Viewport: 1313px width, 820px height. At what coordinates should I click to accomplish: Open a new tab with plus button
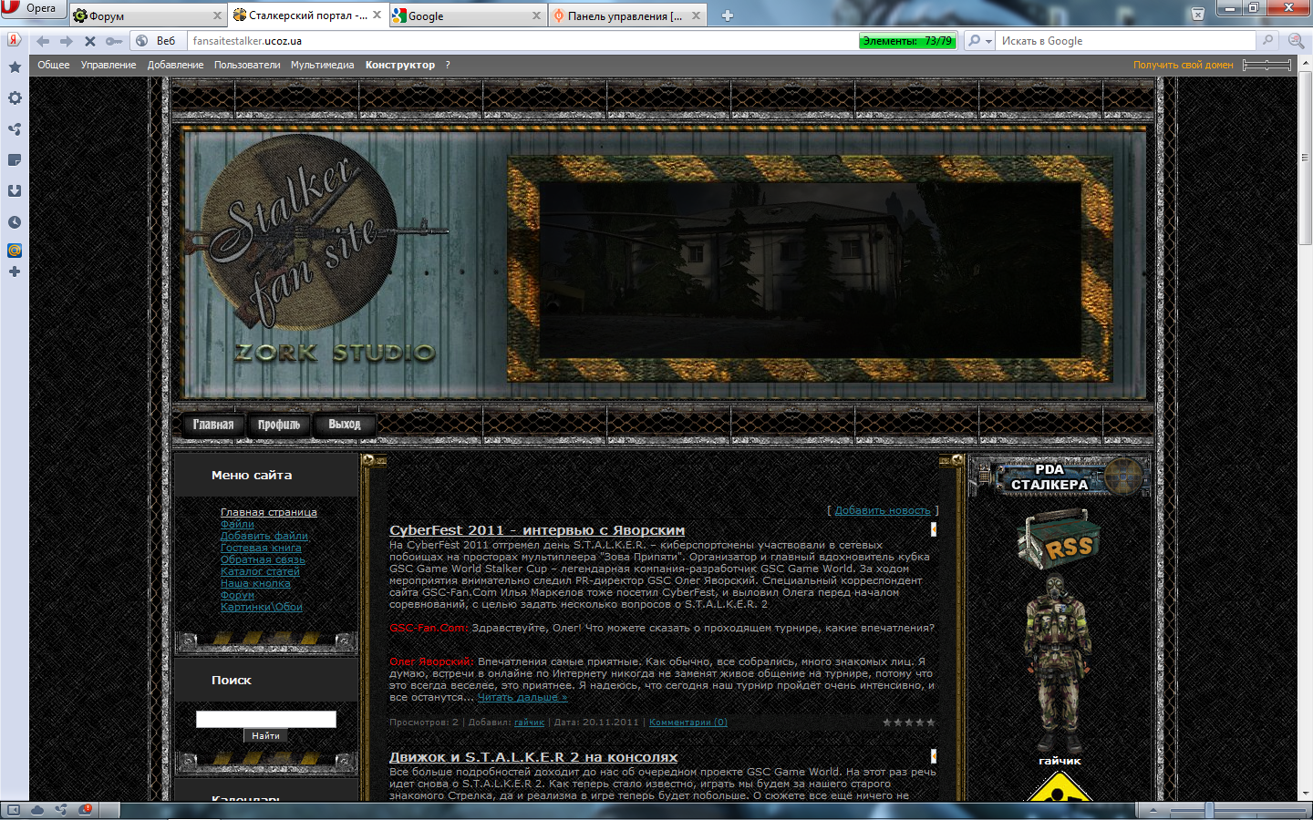click(728, 15)
